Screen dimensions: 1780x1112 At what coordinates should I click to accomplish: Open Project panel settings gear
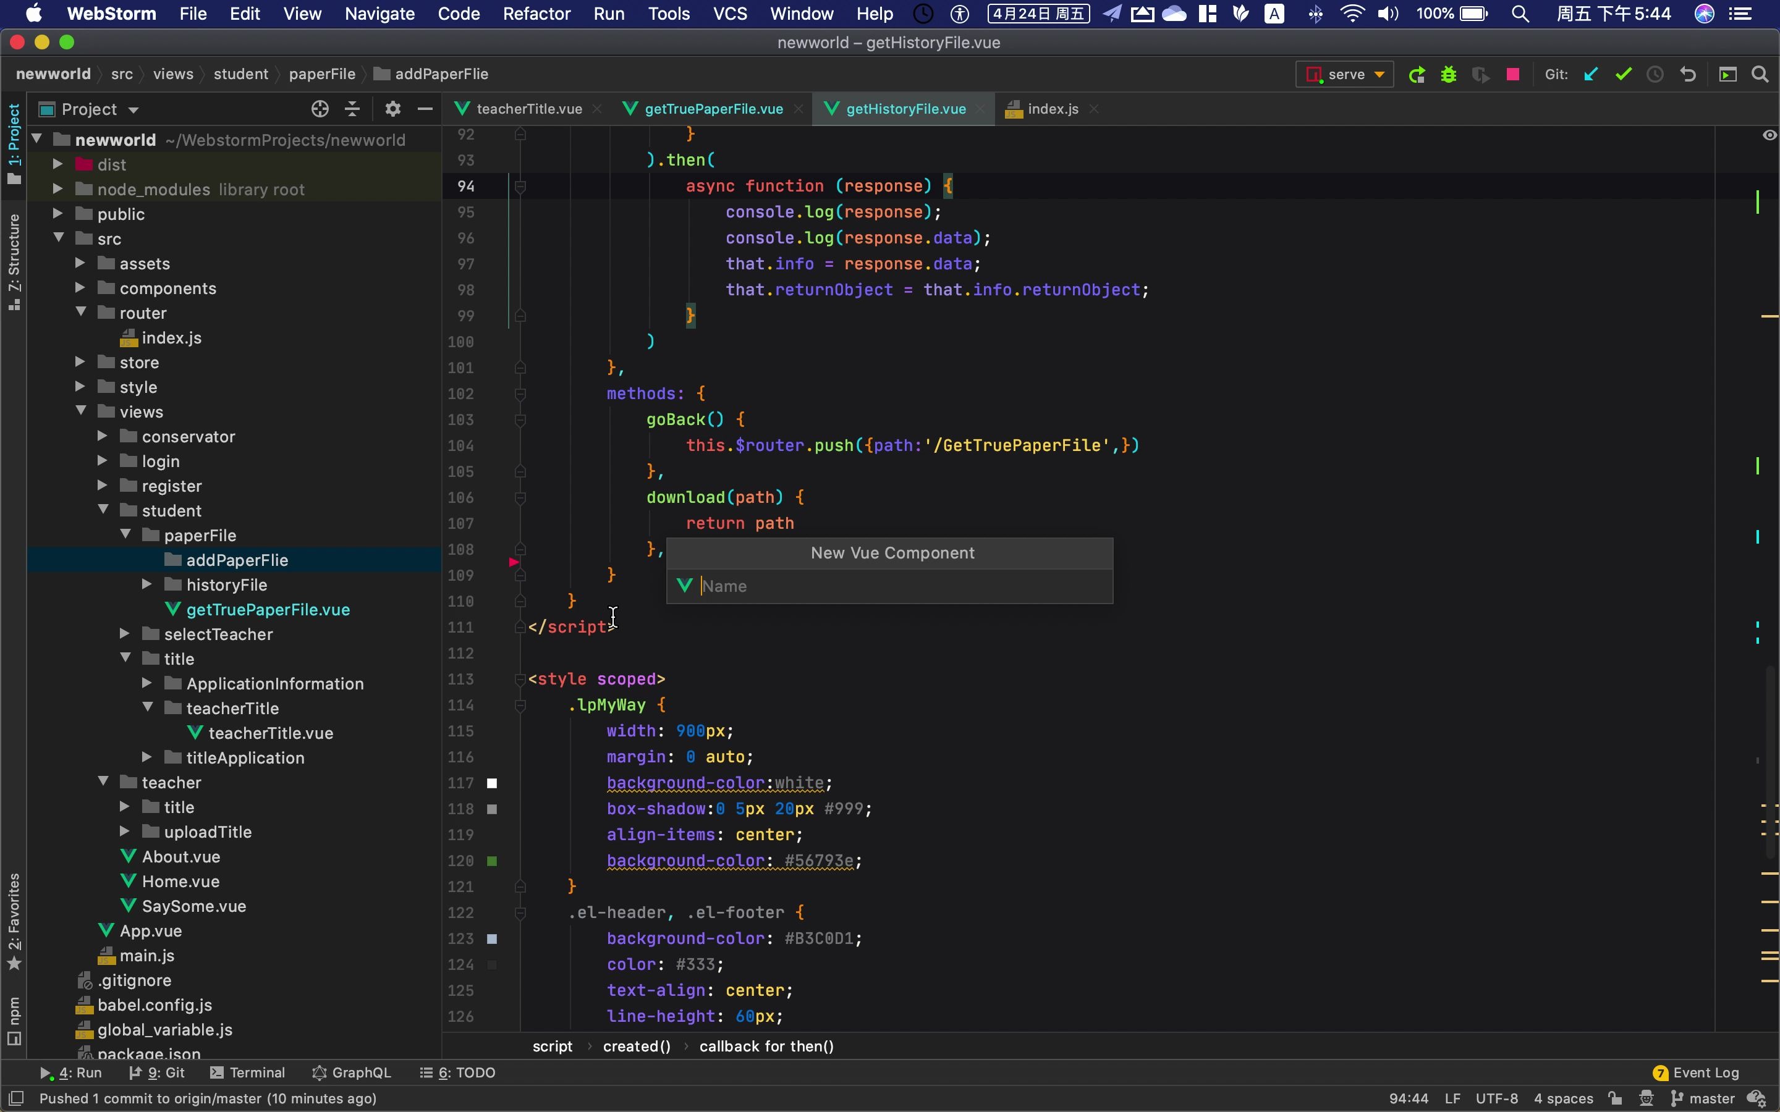tap(393, 109)
